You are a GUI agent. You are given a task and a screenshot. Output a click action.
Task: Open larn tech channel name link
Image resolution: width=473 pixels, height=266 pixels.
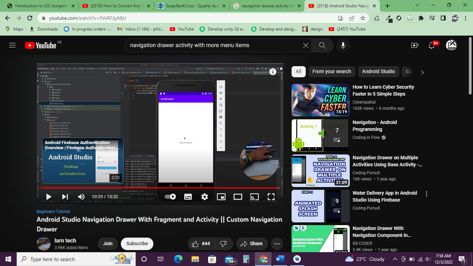point(65,240)
